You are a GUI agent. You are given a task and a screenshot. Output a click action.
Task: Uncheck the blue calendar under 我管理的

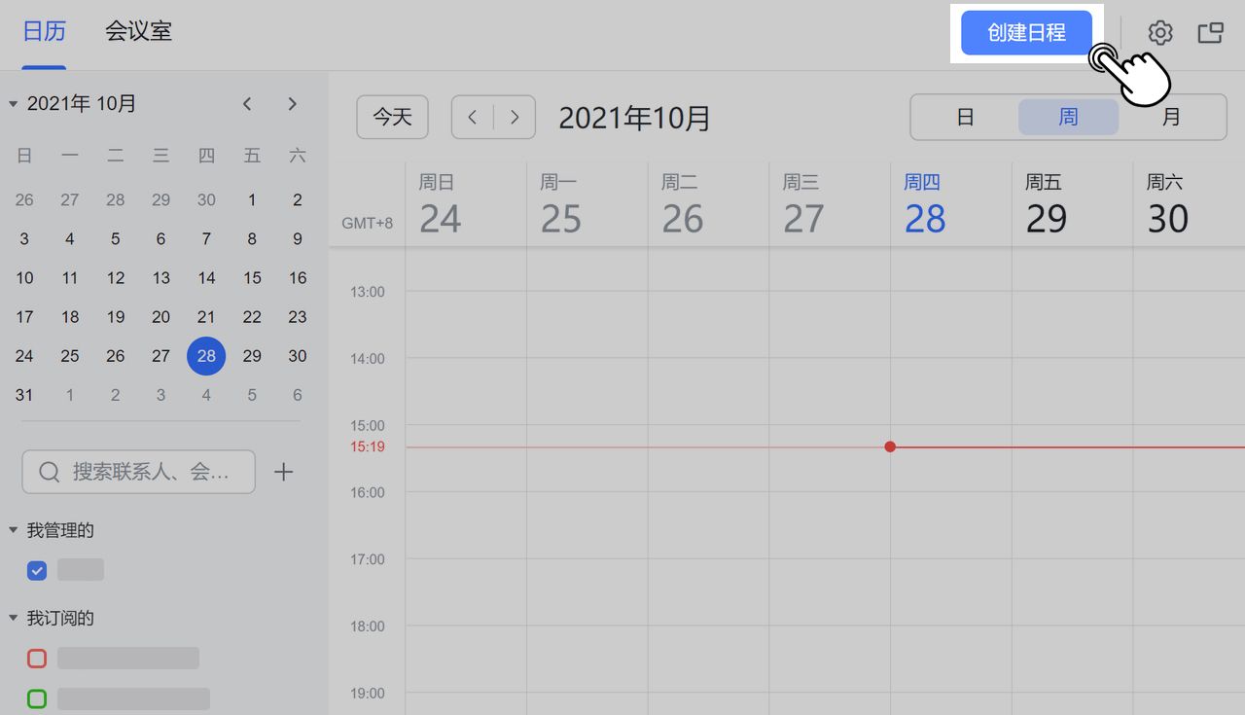click(37, 570)
